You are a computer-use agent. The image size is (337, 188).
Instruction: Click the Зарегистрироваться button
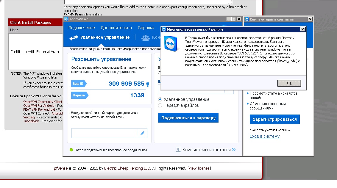[275, 119]
